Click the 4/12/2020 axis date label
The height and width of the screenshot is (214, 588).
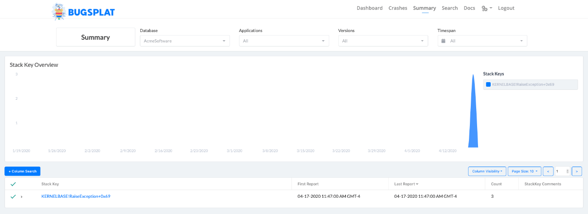pyautogui.click(x=448, y=151)
